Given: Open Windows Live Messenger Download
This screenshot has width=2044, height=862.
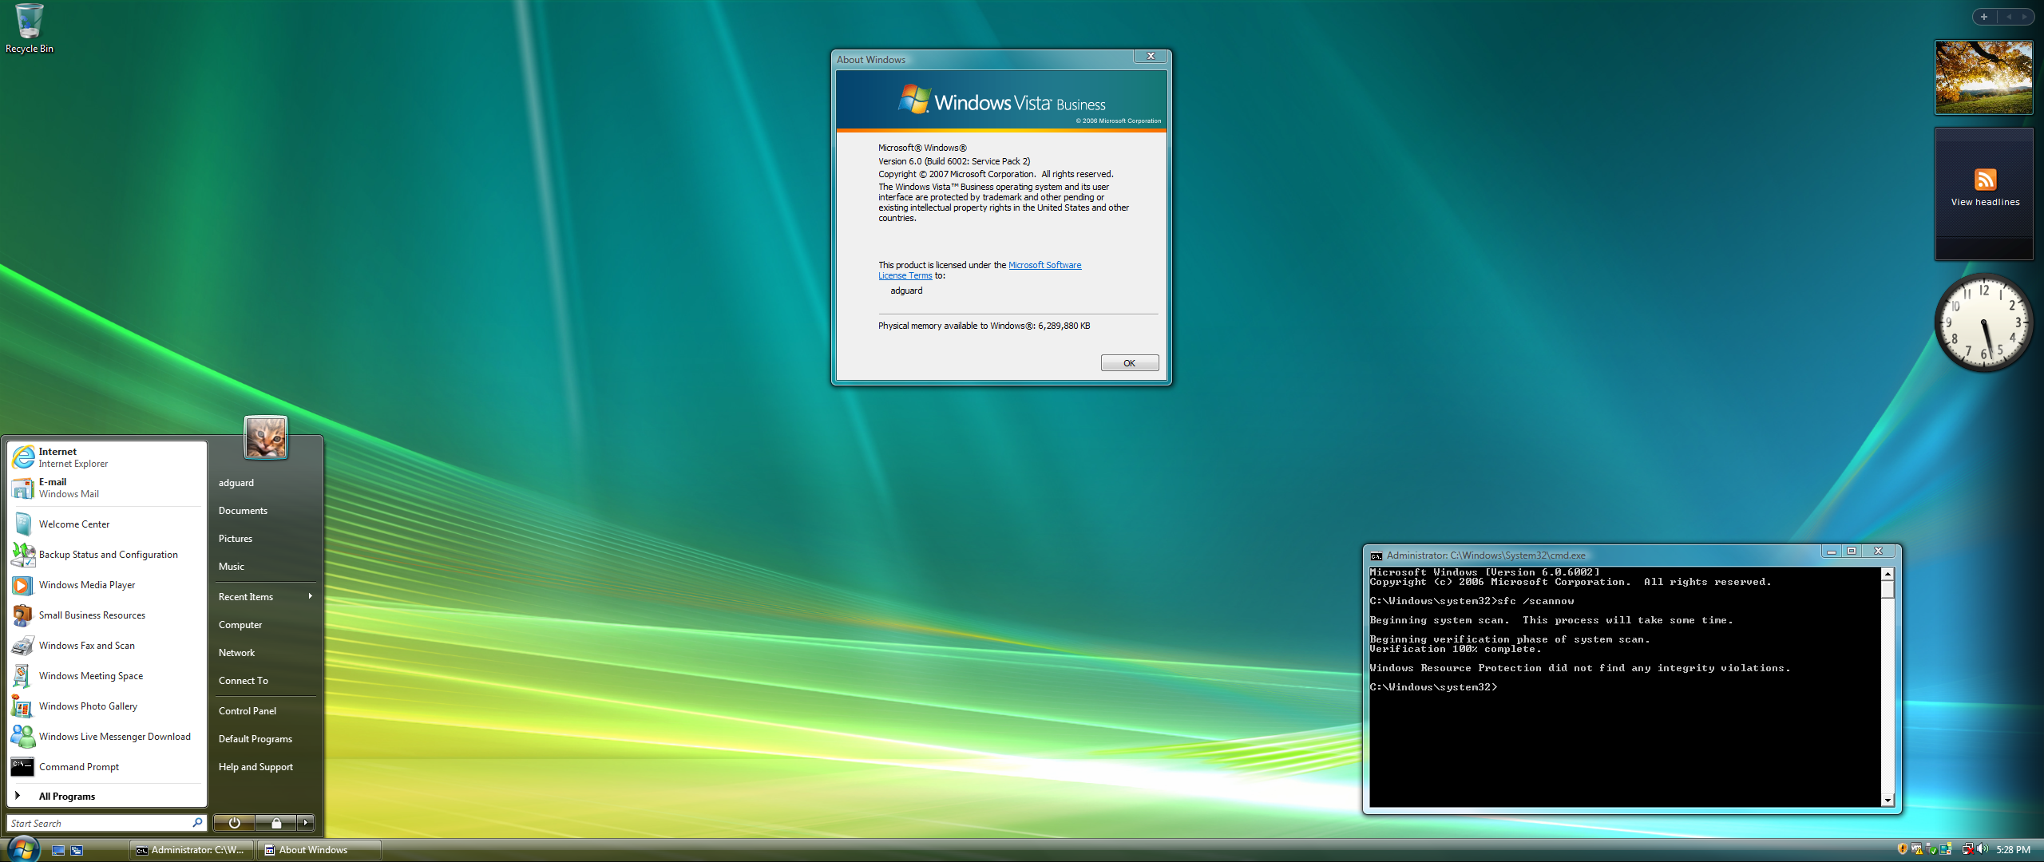Looking at the screenshot, I should [107, 737].
